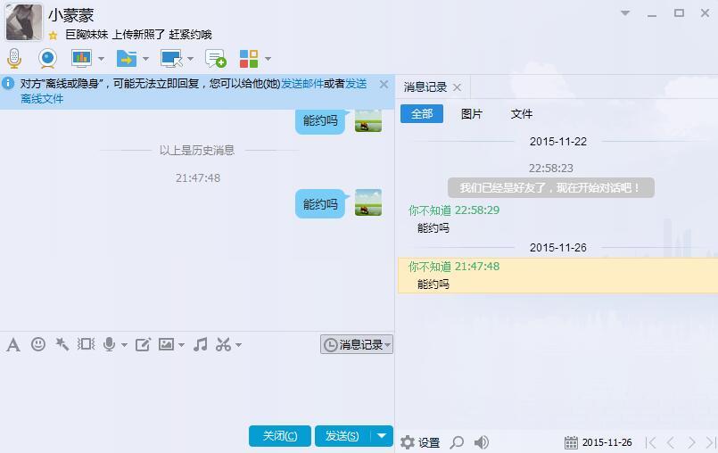718x453 pixels.
Task: Click the 关闭(C) button
Action: (x=280, y=435)
